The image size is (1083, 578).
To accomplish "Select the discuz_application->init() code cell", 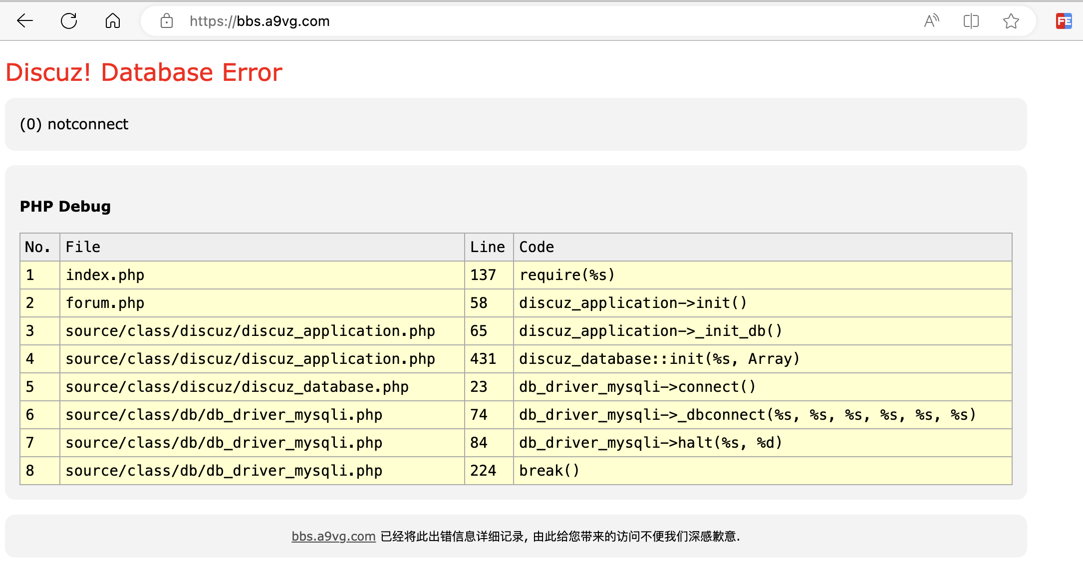I will 763,303.
